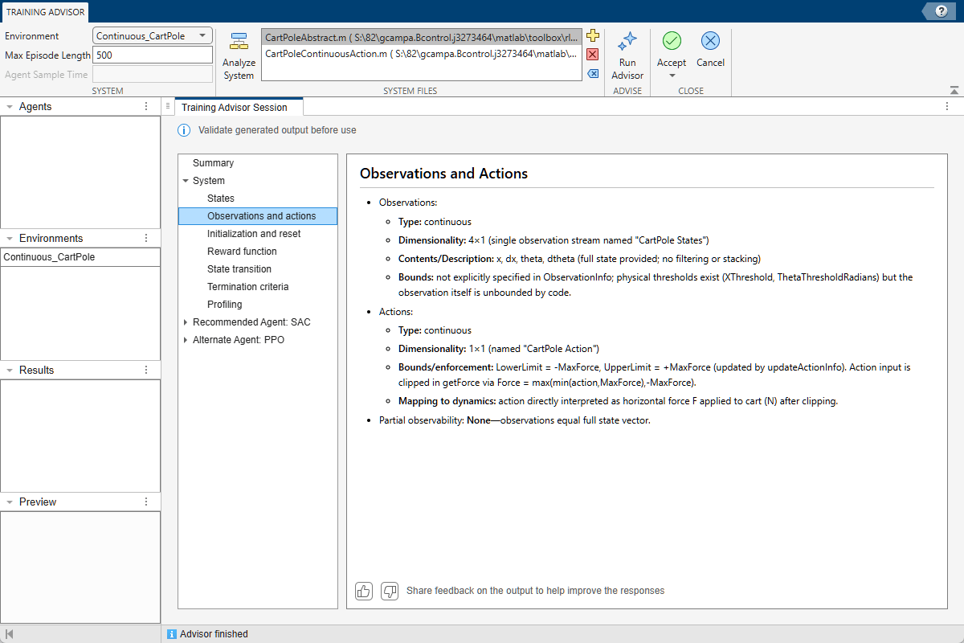This screenshot has width=964, height=643.
Task: Give thumbs down feedback
Action: (x=390, y=591)
